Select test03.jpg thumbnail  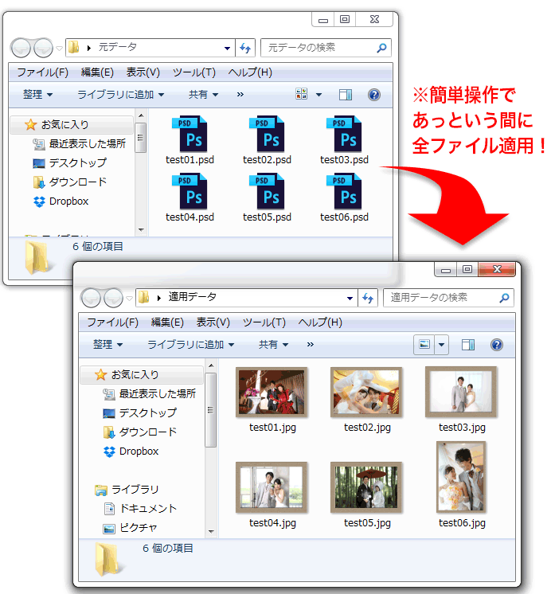[x=461, y=393]
